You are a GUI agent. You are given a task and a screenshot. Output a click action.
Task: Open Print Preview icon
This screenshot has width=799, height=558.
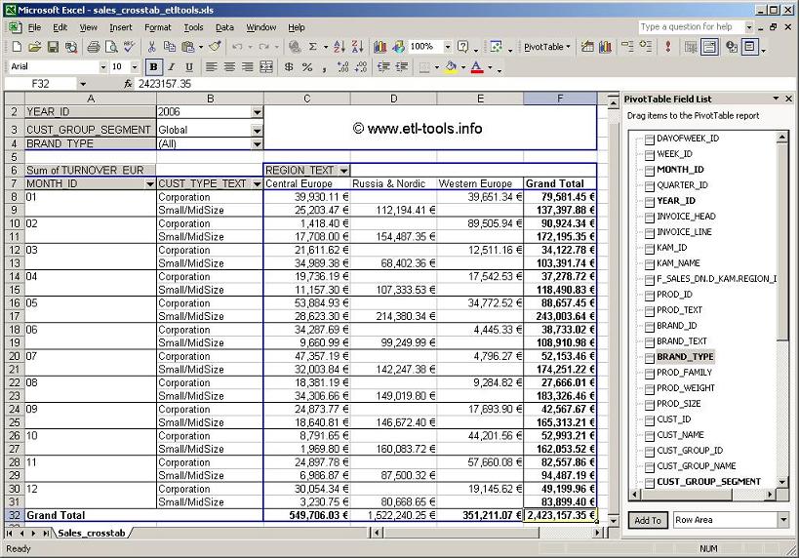(111, 47)
